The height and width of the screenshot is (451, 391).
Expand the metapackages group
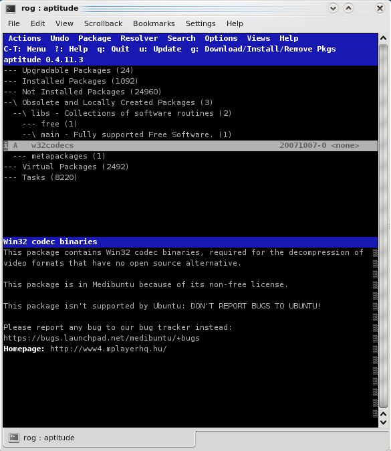tap(59, 156)
